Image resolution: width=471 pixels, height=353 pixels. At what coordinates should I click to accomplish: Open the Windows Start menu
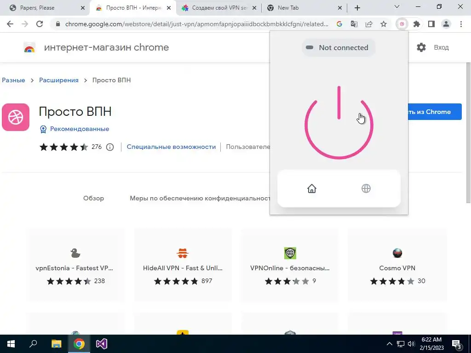coord(11,344)
